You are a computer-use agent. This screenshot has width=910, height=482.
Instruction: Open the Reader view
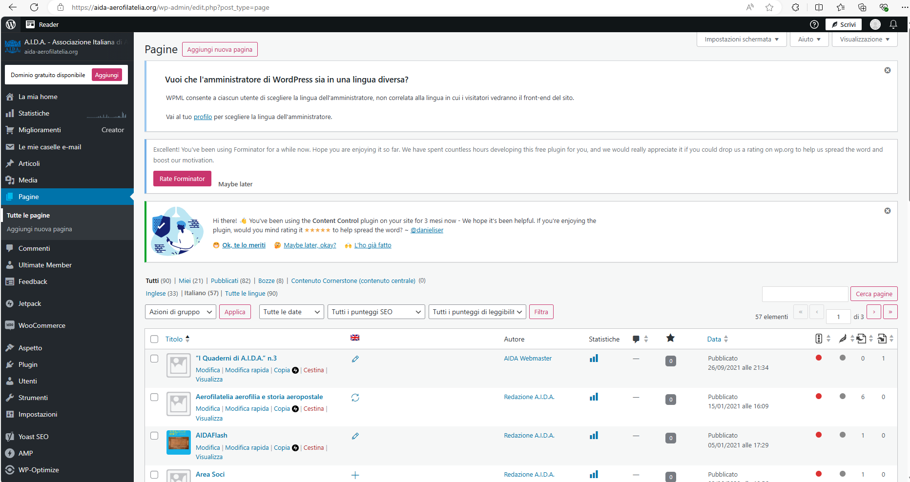click(42, 24)
